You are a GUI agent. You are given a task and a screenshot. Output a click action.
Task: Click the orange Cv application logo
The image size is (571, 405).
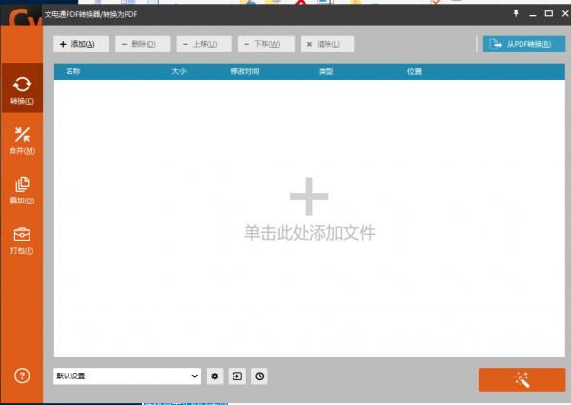24,18
